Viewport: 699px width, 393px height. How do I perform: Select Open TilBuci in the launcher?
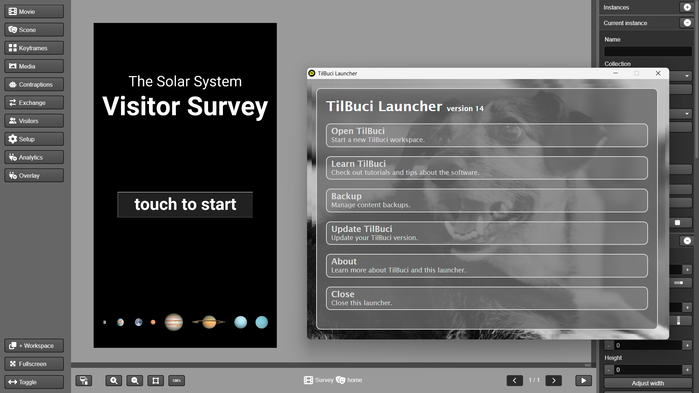pos(487,135)
